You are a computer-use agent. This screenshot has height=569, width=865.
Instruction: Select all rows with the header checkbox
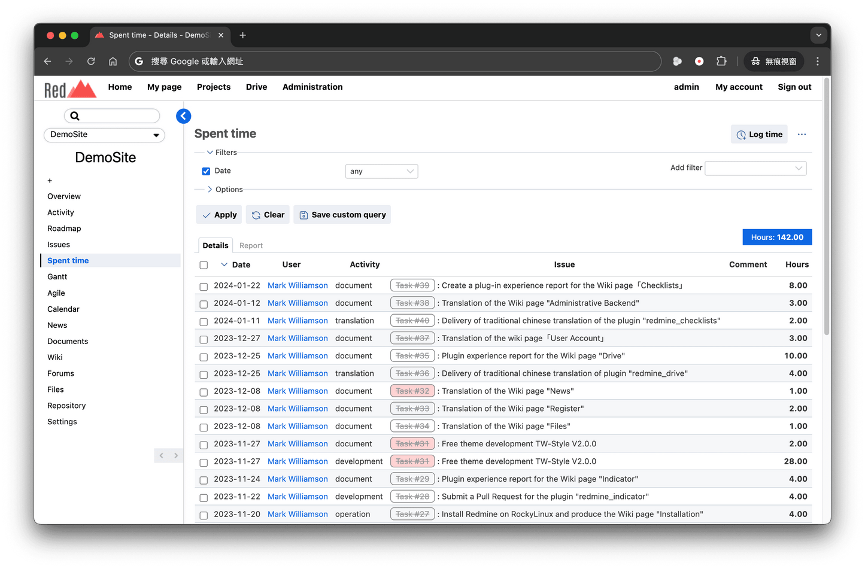point(204,264)
